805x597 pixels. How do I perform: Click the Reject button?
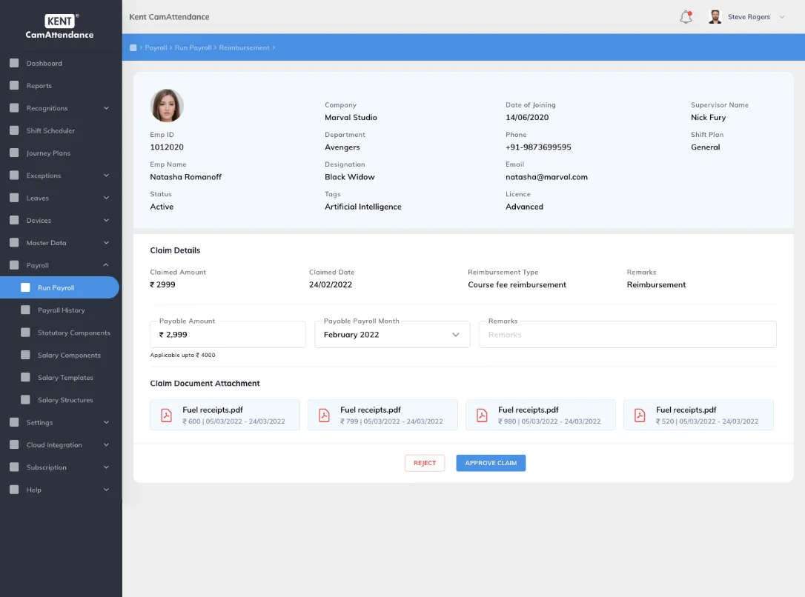click(x=425, y=463)
